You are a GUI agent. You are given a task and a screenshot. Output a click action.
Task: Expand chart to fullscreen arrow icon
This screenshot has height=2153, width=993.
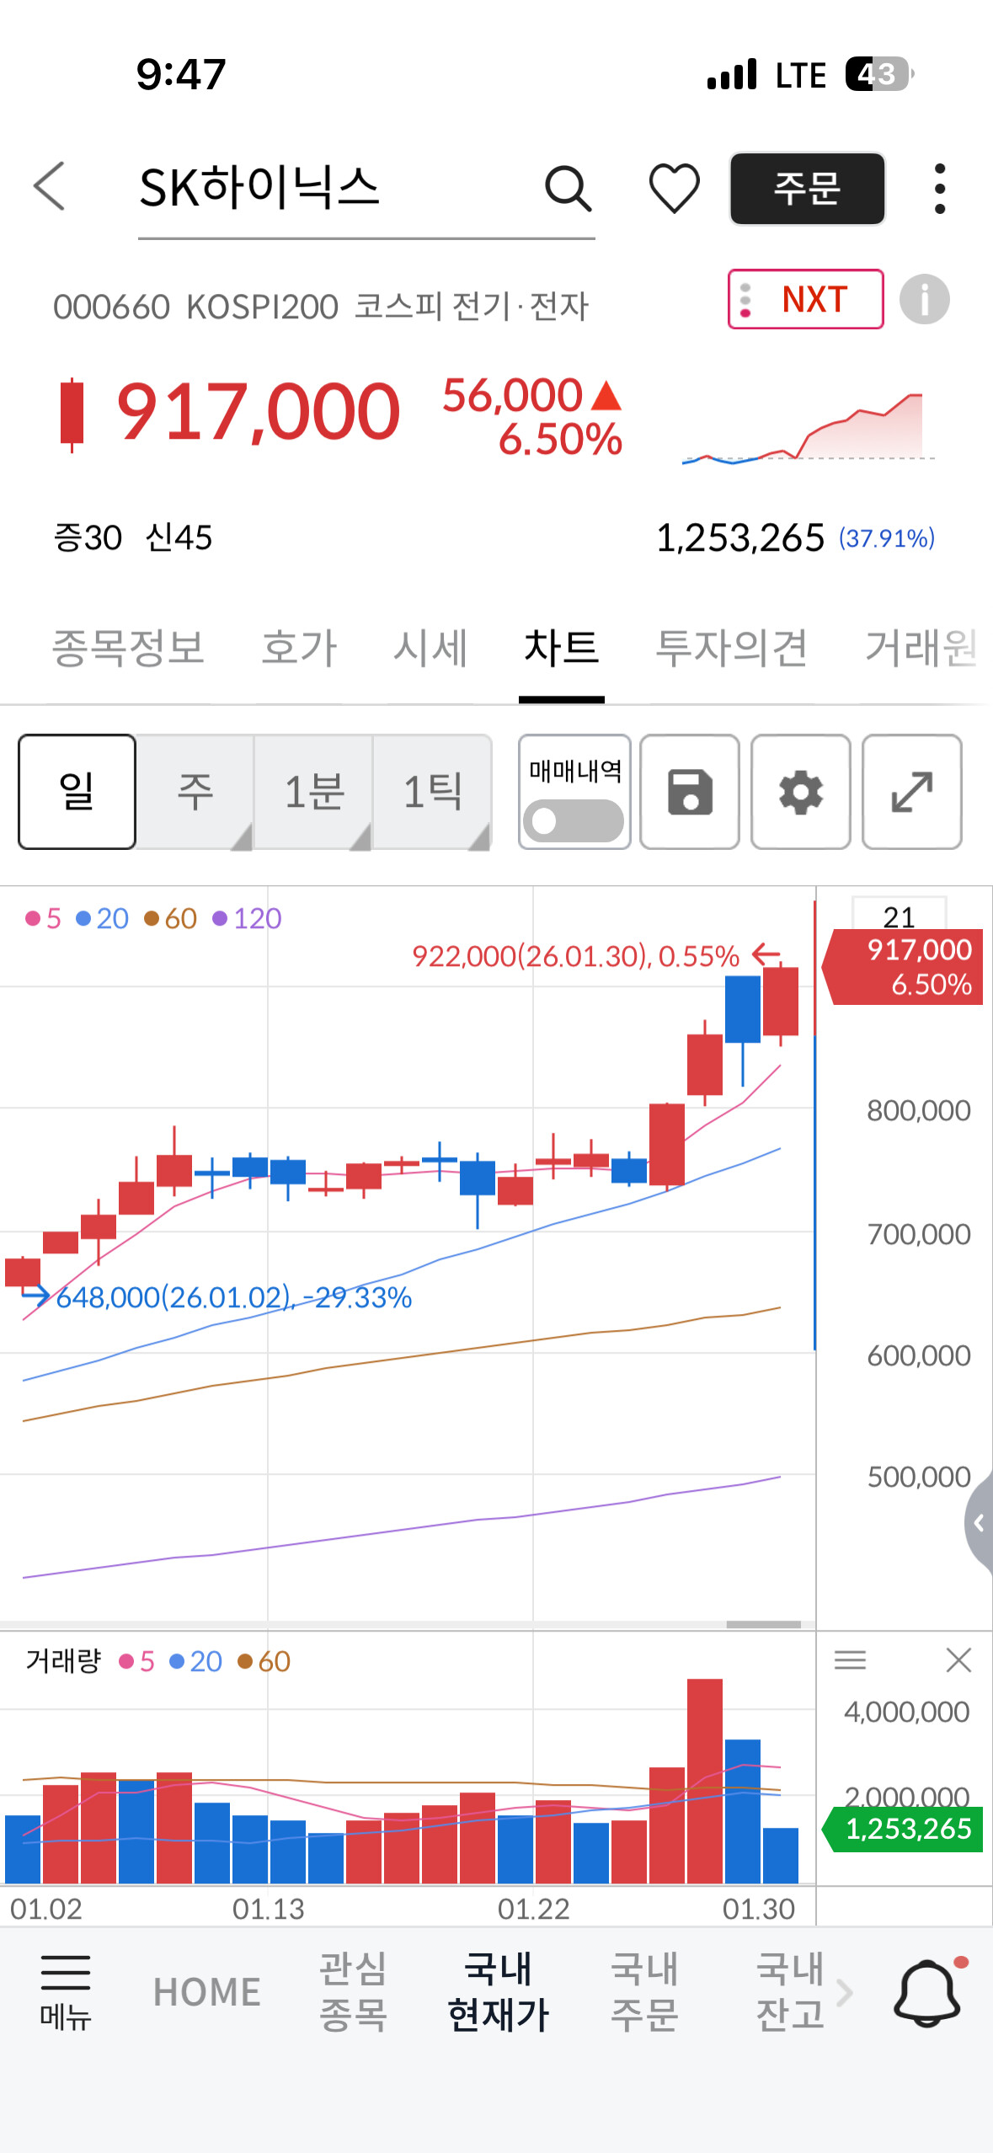(x=912, y=792)
